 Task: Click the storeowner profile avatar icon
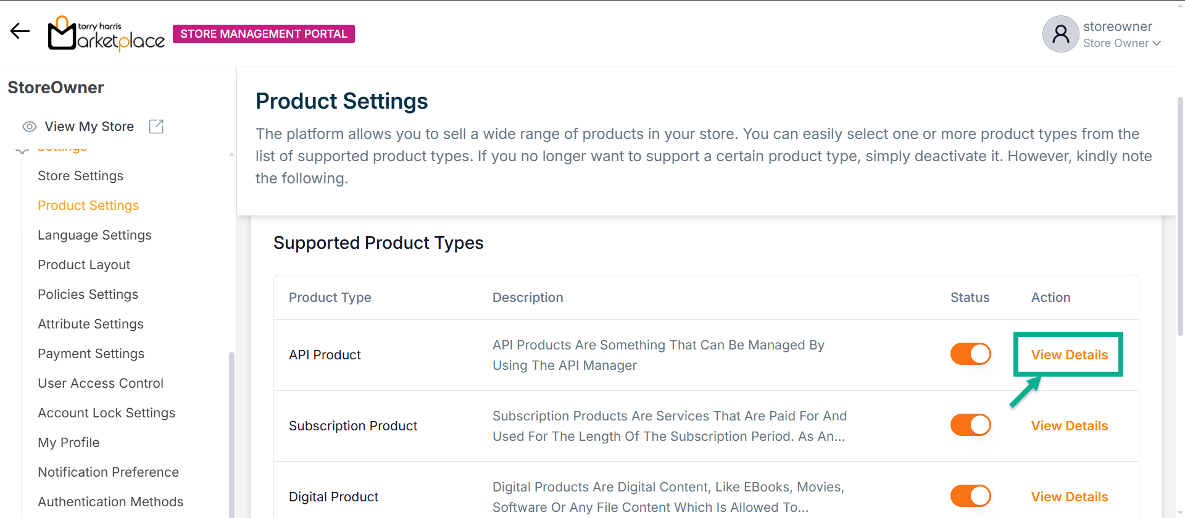pyautogui.click(x=1060, y=34)
